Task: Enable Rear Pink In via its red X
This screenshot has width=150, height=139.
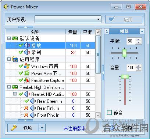Action: pos(26,108)
